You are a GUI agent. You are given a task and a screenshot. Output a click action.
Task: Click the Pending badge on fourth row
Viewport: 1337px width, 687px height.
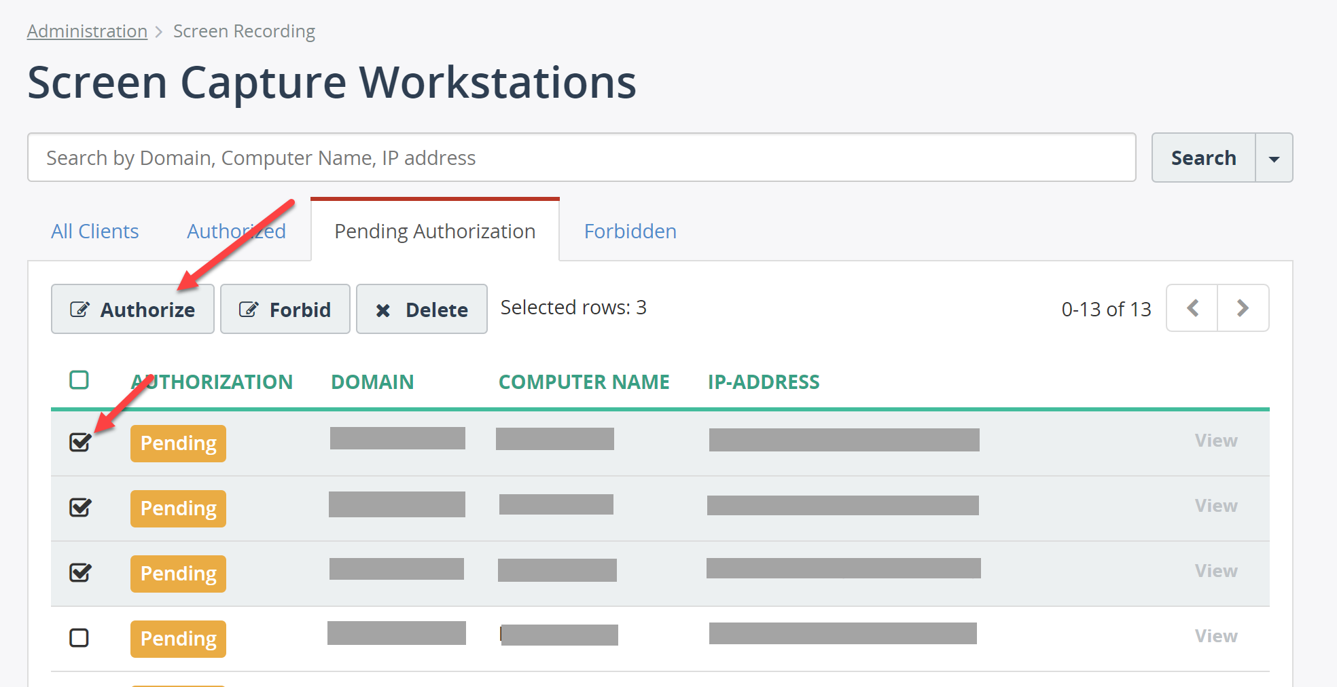[x=177, y=638]
